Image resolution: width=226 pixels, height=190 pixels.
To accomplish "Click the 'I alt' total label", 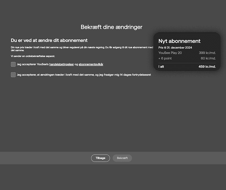I will 162,67.
